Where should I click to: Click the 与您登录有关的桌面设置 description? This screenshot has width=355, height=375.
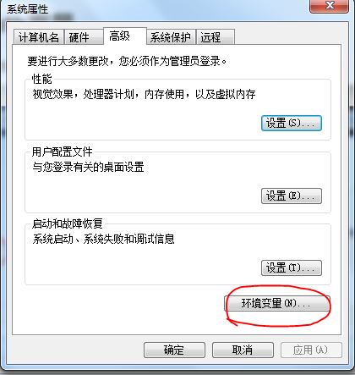click(x=89, y=167)
